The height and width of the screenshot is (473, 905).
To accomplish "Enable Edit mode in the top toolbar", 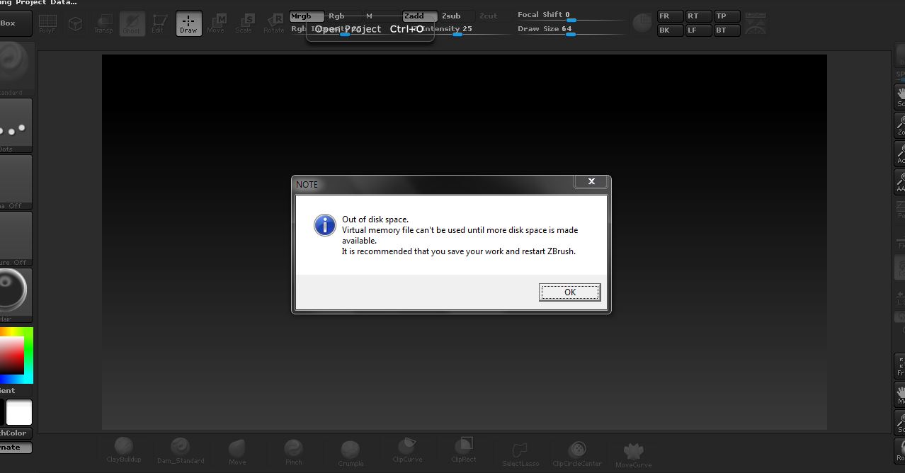I will (x=159, y=24).
